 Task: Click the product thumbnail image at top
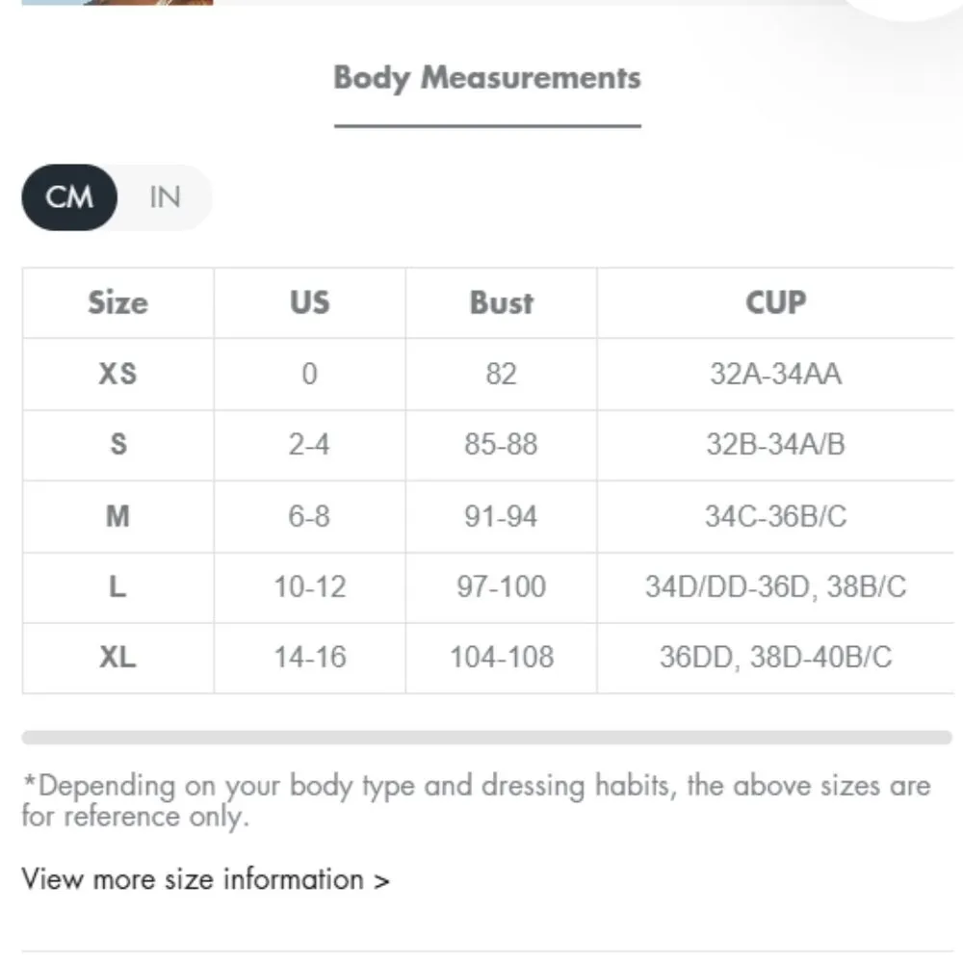point(116,3)
